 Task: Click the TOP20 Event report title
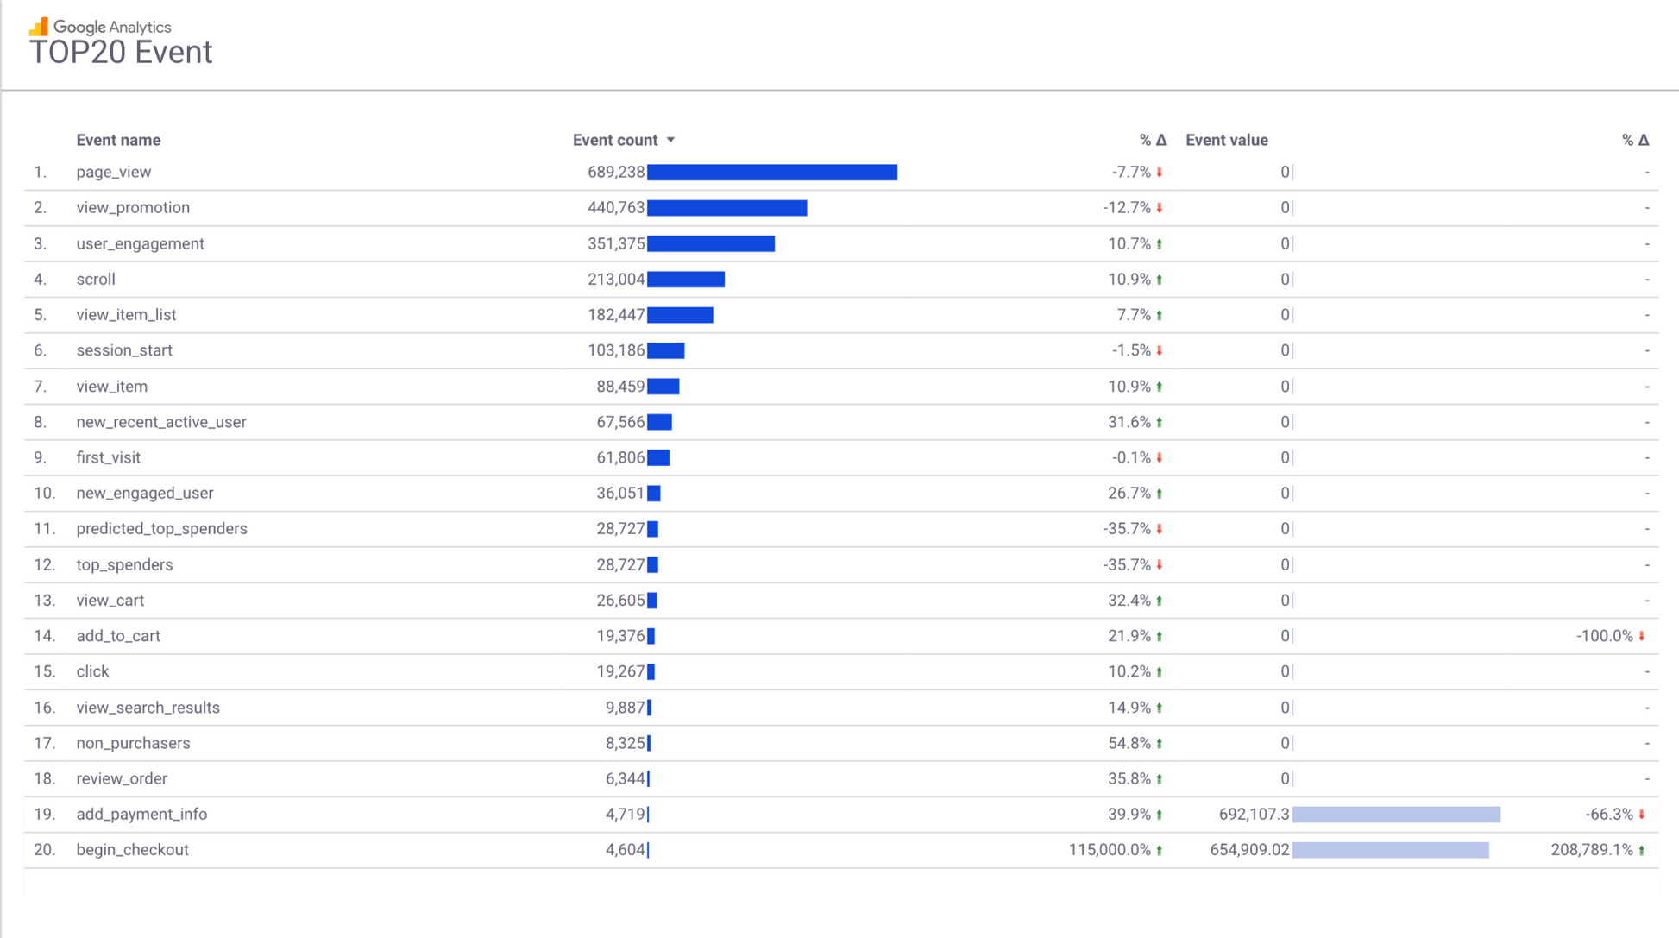pyautogui.click(x=121, y=53)
